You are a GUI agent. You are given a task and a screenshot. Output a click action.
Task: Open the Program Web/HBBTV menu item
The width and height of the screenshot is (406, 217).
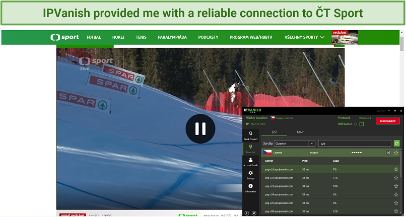tap(251, 37)
